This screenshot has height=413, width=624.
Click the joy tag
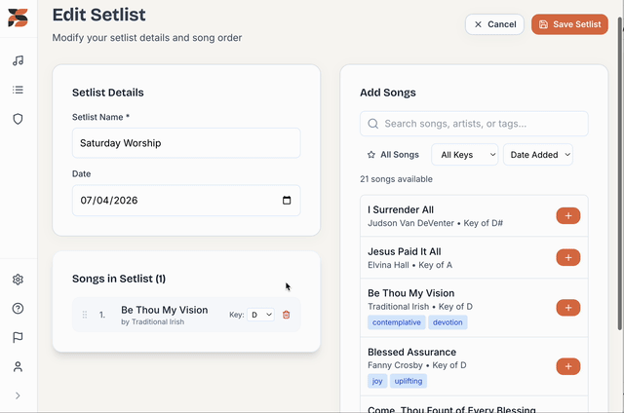[x=377, y=381]
